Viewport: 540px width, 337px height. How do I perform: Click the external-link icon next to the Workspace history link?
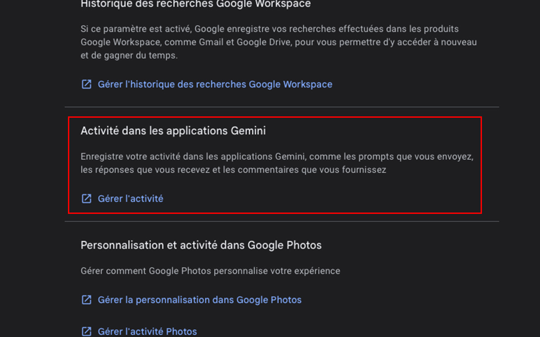(x=86, y=84)
